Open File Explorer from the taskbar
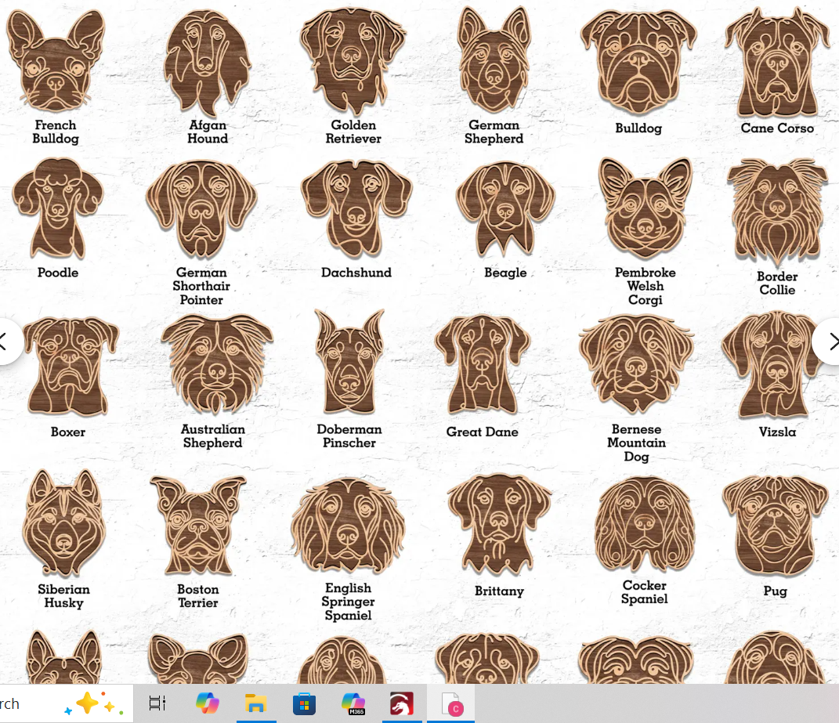The image size is (839, 723). pos(255,703)
